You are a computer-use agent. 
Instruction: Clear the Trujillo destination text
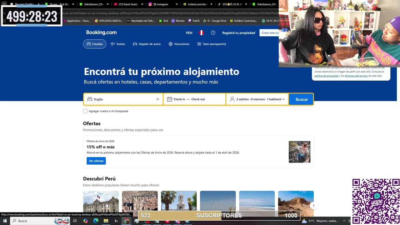(157, 99)
